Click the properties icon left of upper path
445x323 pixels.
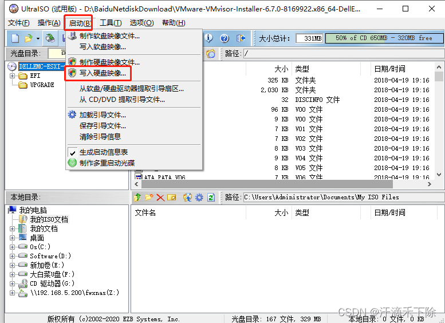coord(211,53)
